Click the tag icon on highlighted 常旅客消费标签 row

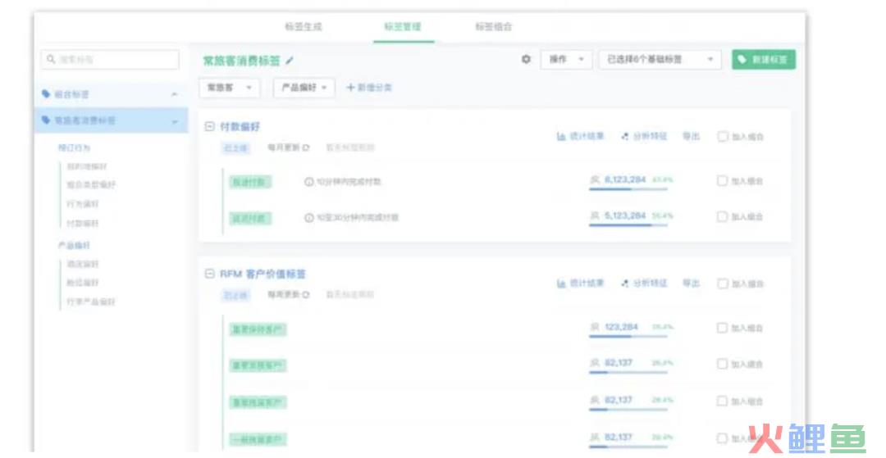46,120
